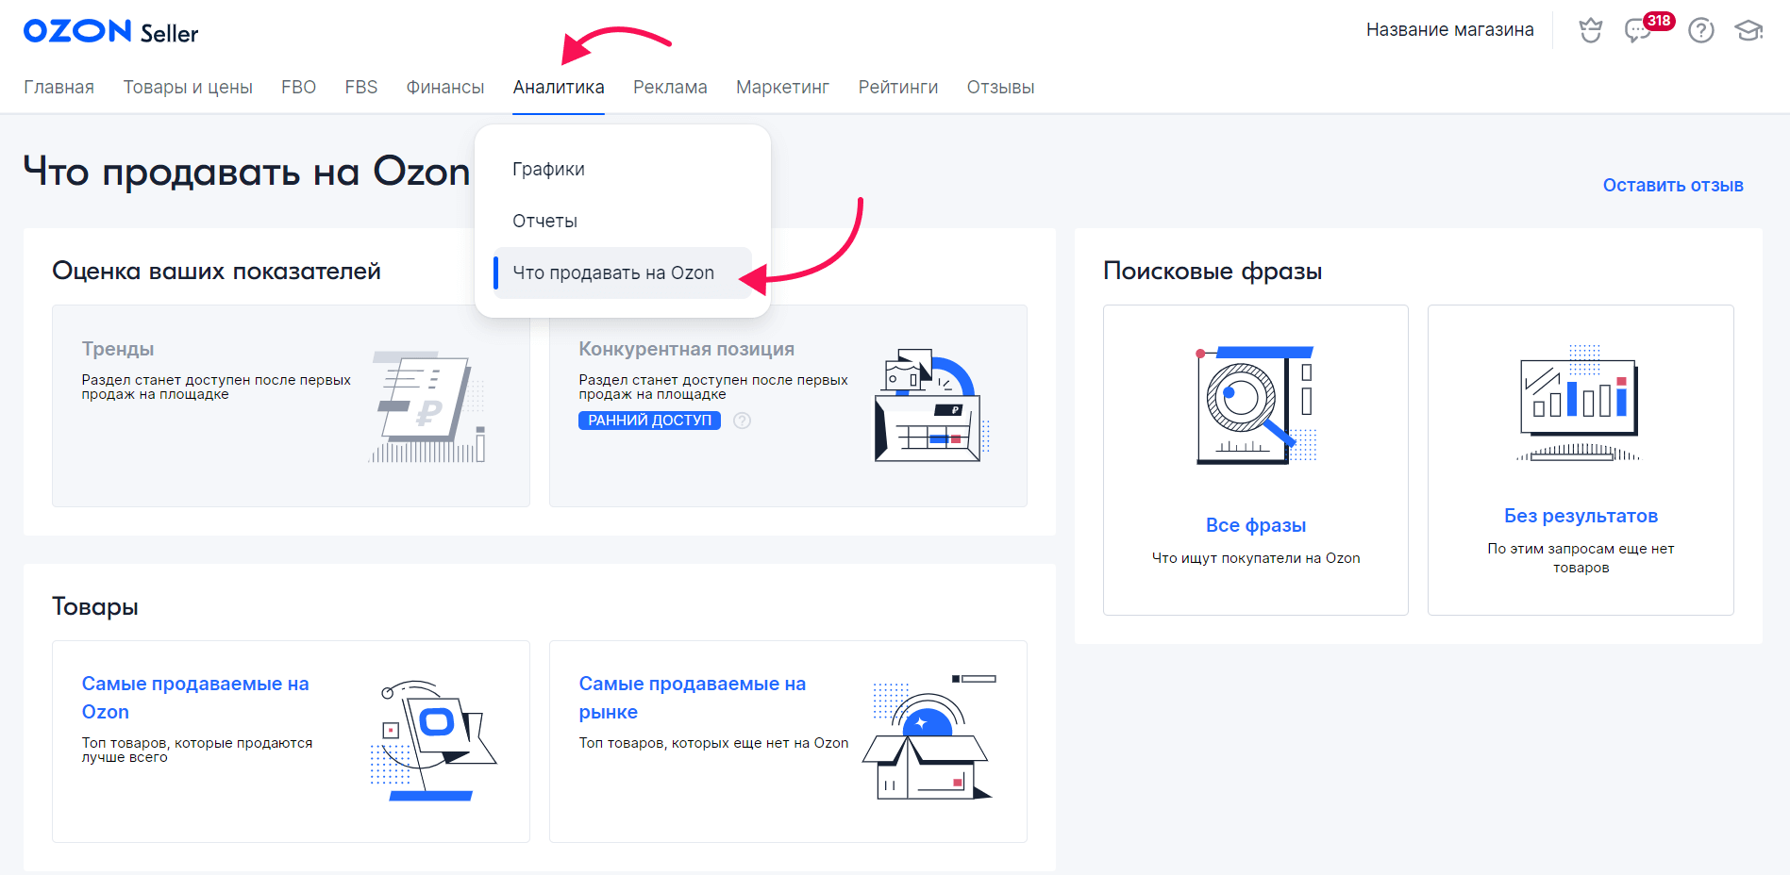Open the Отзывы tab
The height and width of the screenshot is (875, 1790).
point(1000,88)
